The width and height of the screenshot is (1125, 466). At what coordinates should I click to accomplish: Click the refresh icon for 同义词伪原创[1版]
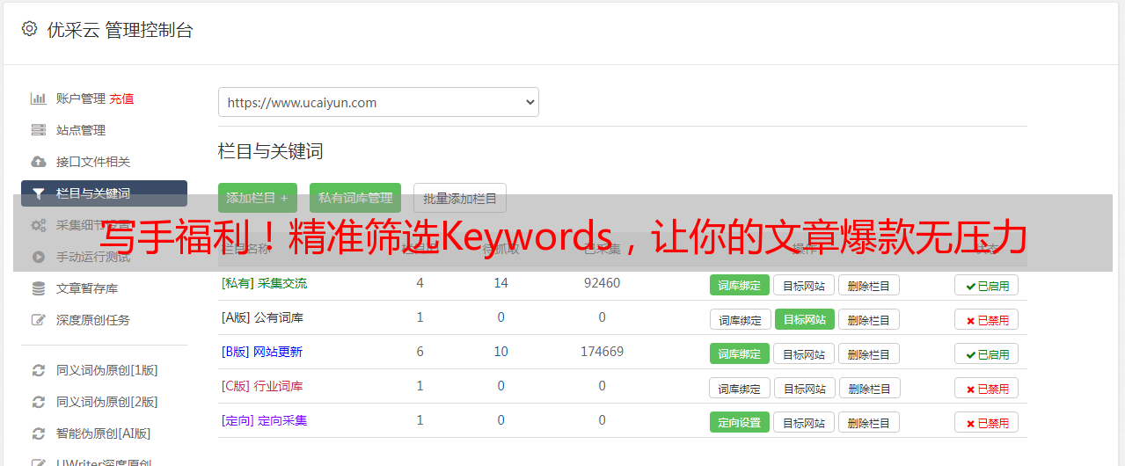coord(38,370)
